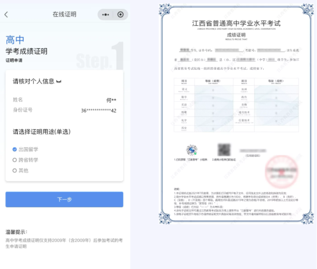This screenshot has height=269, width=317.
Task: Select the 出国留学 purpose option
Action: coord(25,150)
